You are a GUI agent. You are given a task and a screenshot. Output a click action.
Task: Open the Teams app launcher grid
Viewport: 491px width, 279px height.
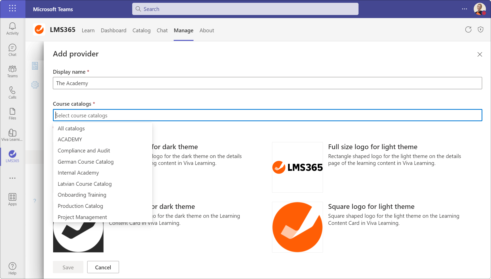click(12, 8)
